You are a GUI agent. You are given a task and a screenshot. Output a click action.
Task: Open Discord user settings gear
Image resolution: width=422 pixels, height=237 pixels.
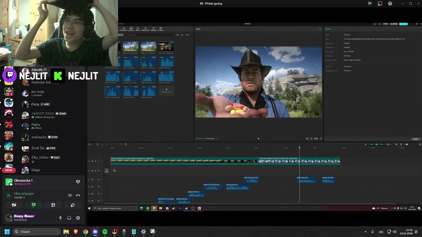tap(78, 218)
